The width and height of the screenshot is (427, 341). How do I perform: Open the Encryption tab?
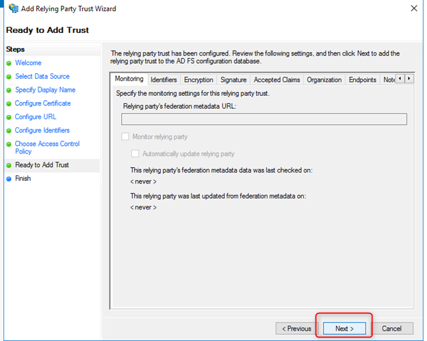pyautogui.click(x=198, y=80)
